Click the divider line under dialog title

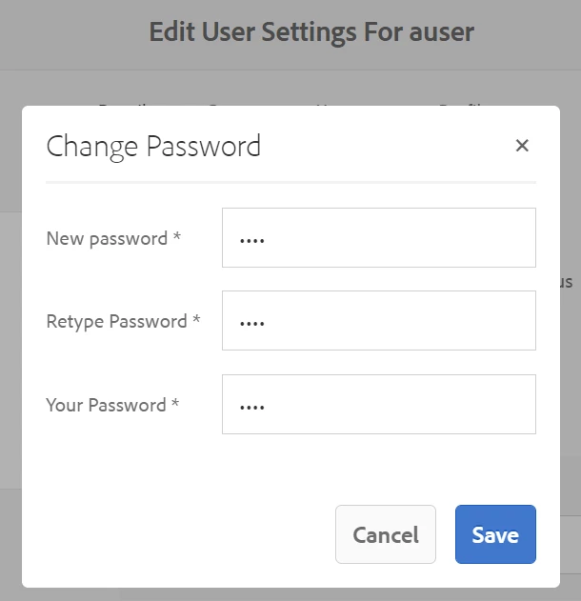pos(290,183)
